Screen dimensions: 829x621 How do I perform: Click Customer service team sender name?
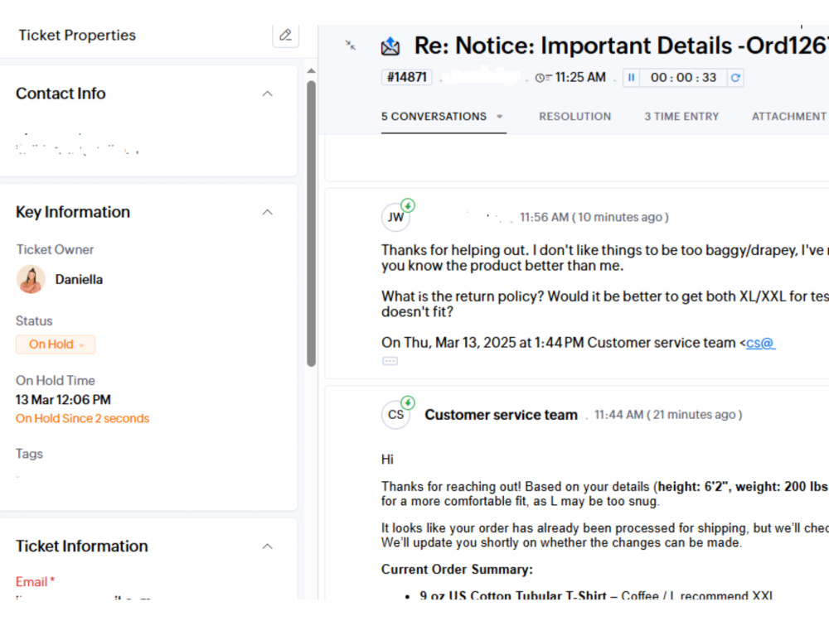pyautogui.click(x=501, y=415)
